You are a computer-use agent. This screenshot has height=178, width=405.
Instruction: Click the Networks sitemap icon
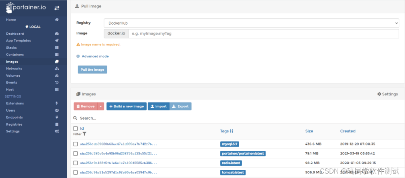(57, 68)
